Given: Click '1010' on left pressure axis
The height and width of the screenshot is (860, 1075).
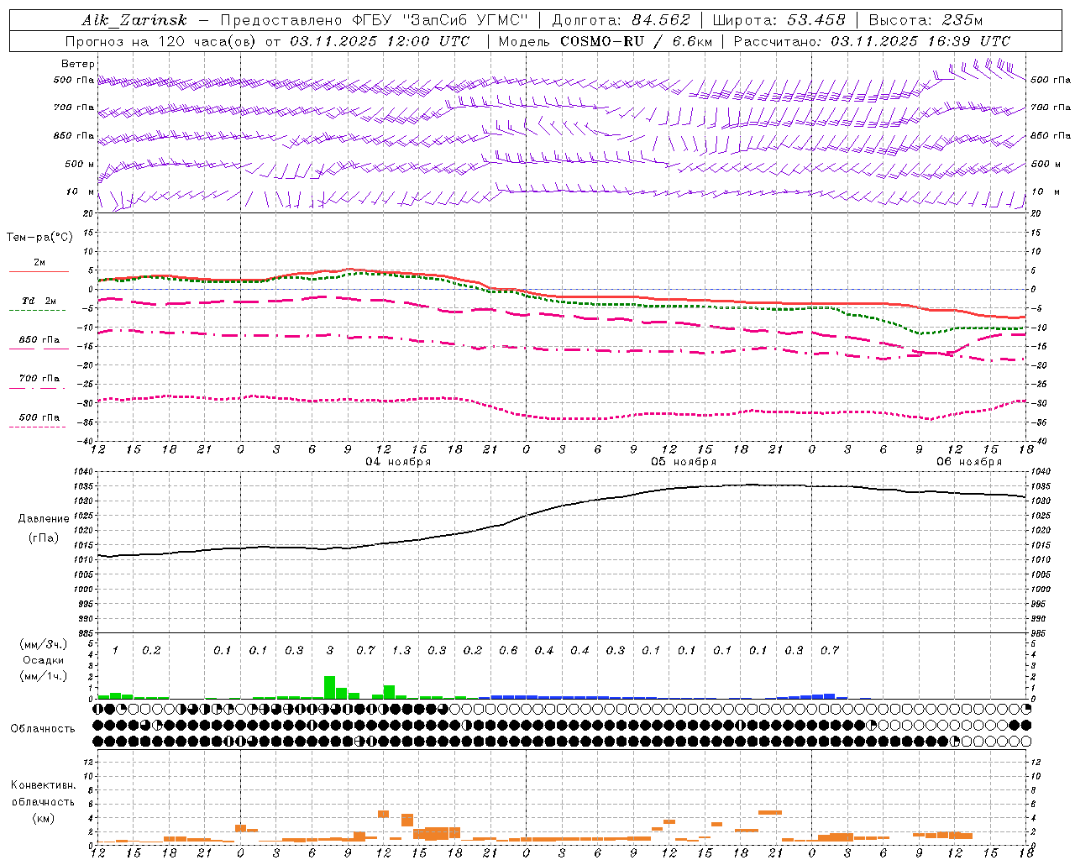Looking at the screenshot, I should coord(84,560).
